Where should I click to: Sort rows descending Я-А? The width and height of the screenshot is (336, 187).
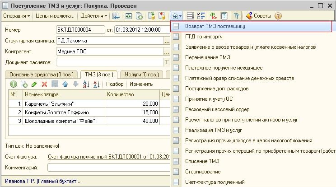click(x=96, y=84)
